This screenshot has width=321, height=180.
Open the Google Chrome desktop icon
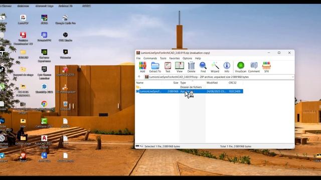(44, 105)
